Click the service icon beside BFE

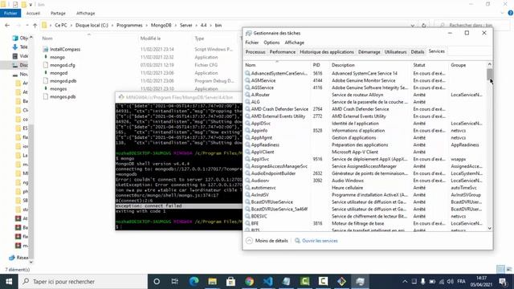point(248,223)
